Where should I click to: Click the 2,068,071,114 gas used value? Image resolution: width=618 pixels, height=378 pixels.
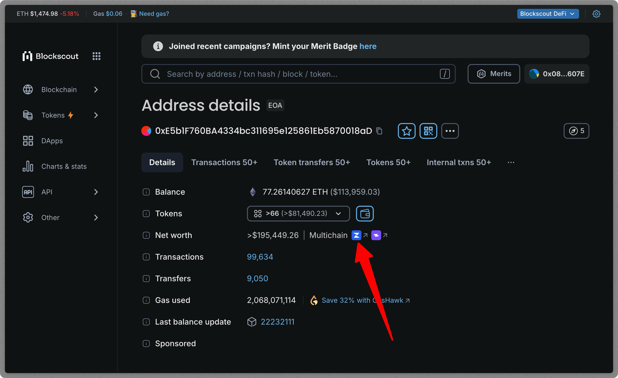[271, 300]
